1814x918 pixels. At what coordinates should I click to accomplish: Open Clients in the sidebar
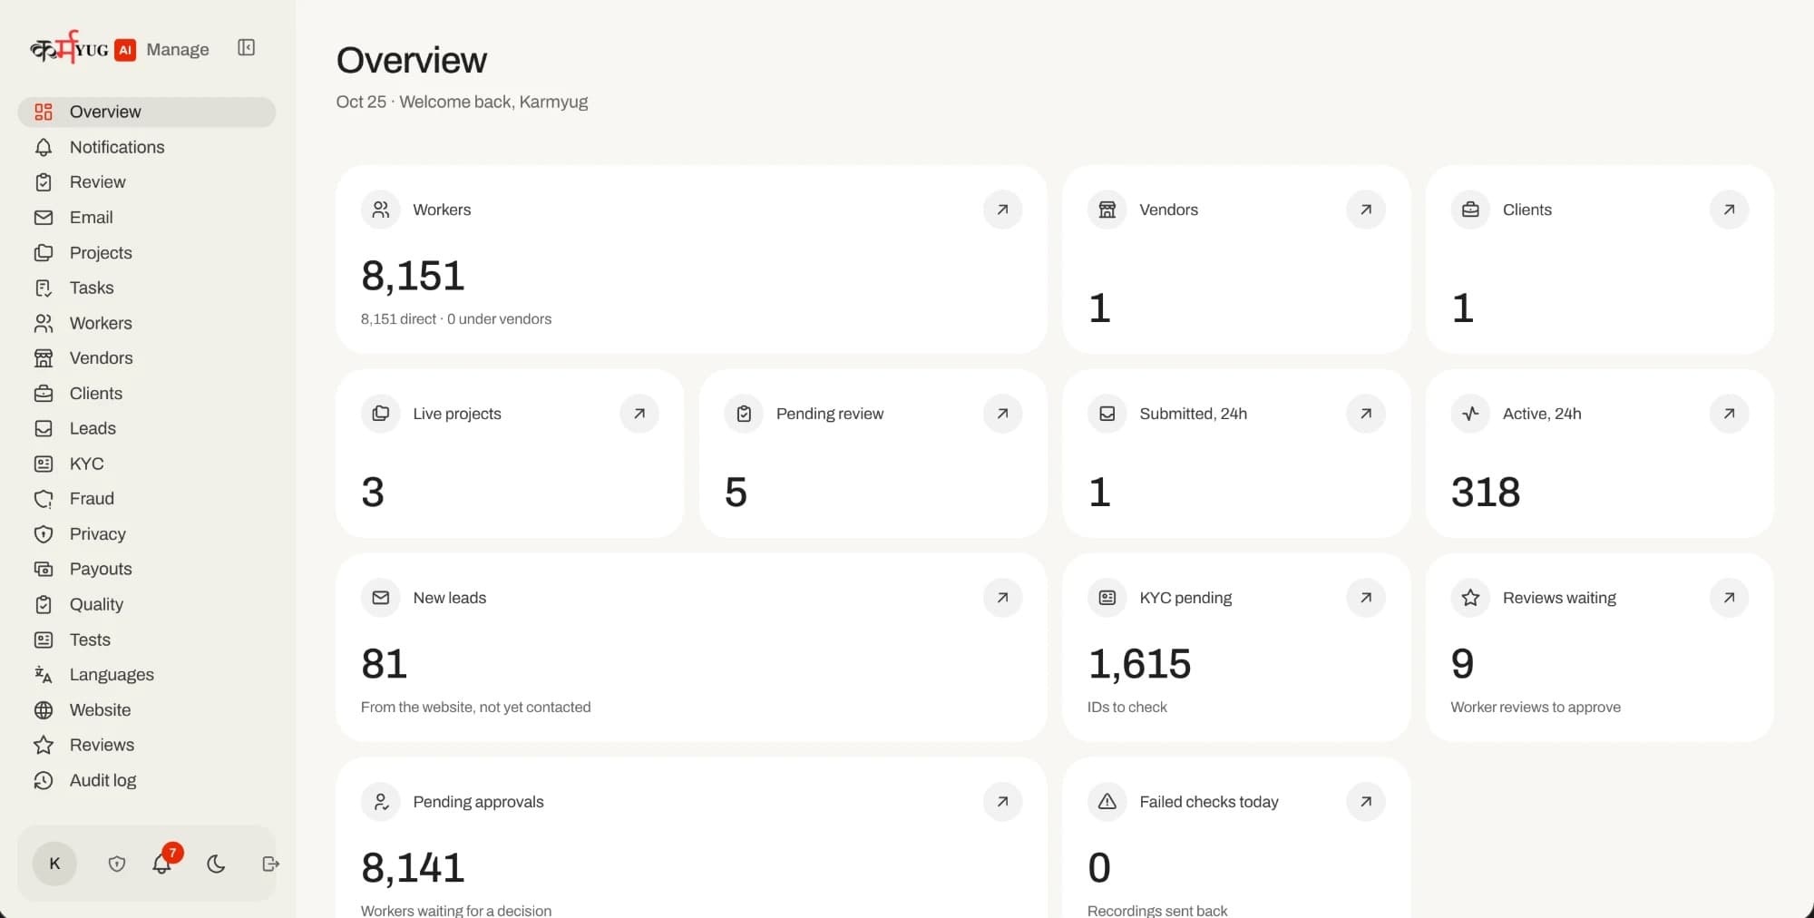[x=147, y=394]
